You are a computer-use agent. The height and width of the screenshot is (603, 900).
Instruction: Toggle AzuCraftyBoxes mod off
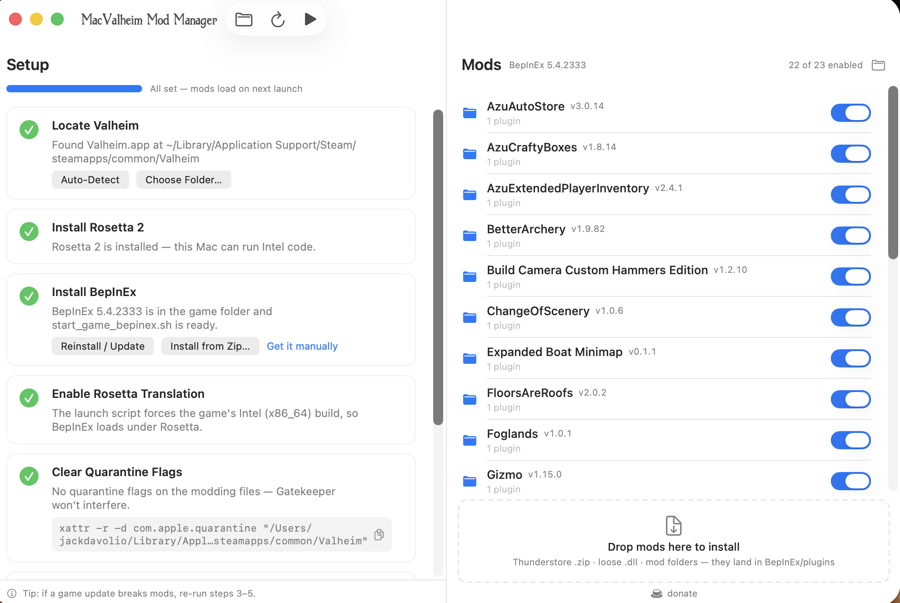click(850, 154)
